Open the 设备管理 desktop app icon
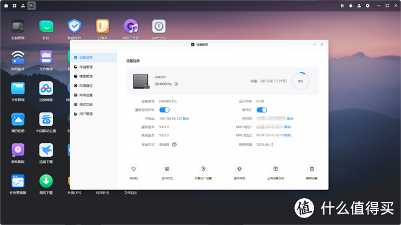 (18, 26)
